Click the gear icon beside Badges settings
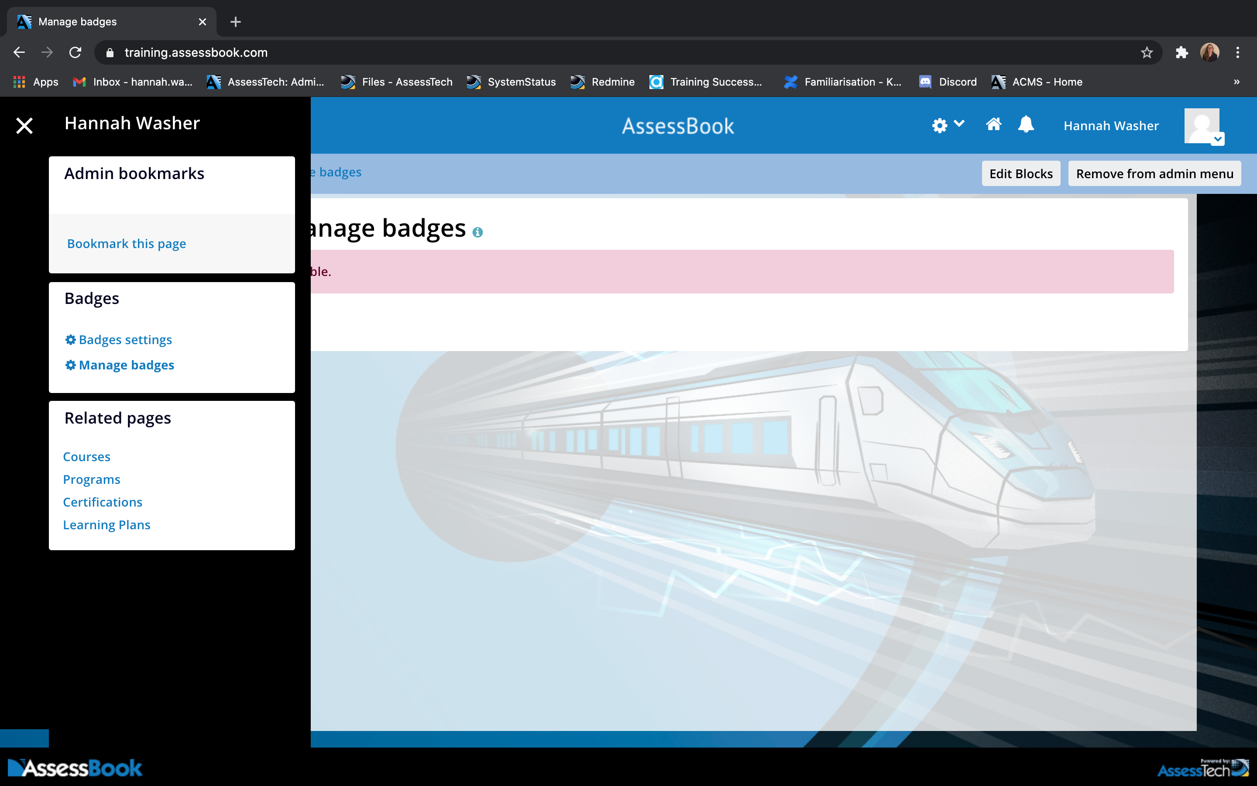 [x=71, y=339]
